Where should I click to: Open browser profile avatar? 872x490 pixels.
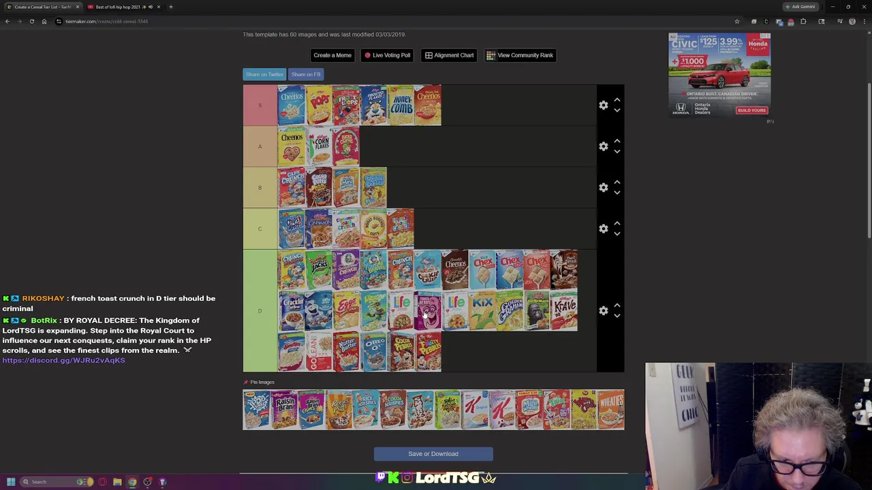852,21
